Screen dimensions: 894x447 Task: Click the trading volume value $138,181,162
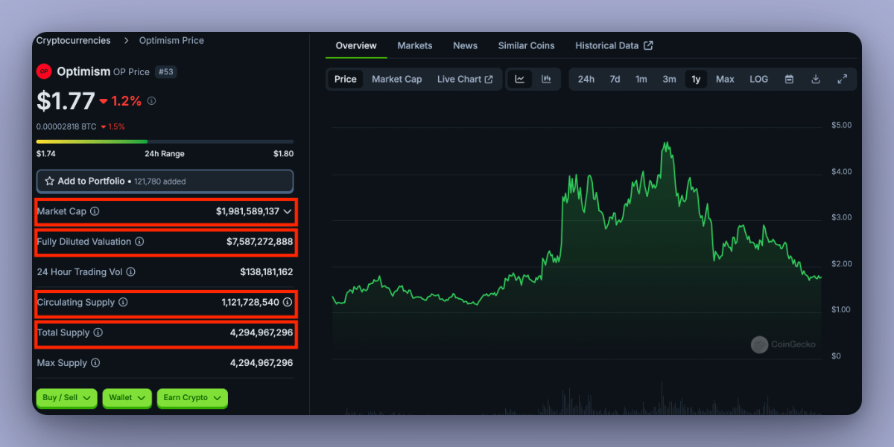tap(267, 272)
